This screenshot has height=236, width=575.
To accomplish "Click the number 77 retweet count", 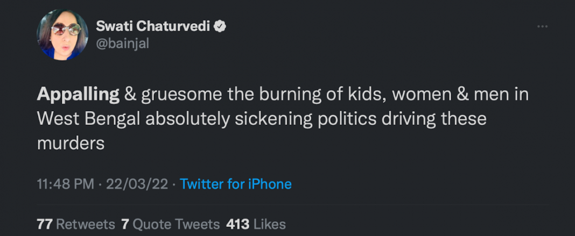I will 44,224.
